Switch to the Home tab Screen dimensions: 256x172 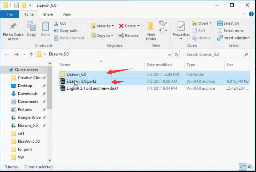(x=29, y=14)
